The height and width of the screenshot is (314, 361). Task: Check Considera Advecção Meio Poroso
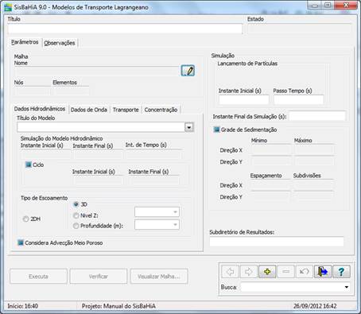(x=21, y=242)
